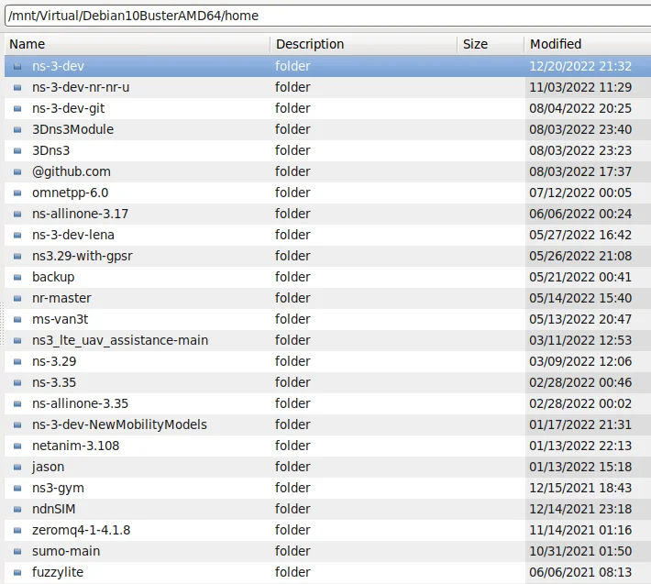Click the folder description in the jason row
This screenshot has width=651, height=584.
tap(292, 467)
